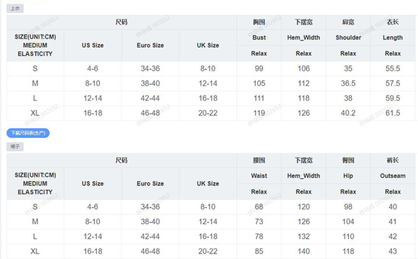This screenshot has width=418, height=259.
Task: Click the blue 下载尺码表(生产) download button
Action: coord(28,133)
